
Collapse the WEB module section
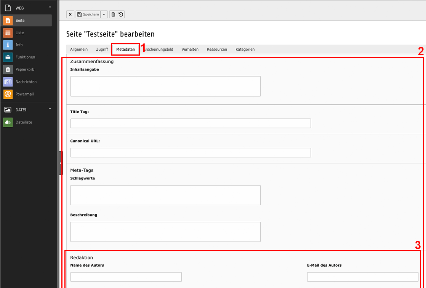tap(50, 7)
